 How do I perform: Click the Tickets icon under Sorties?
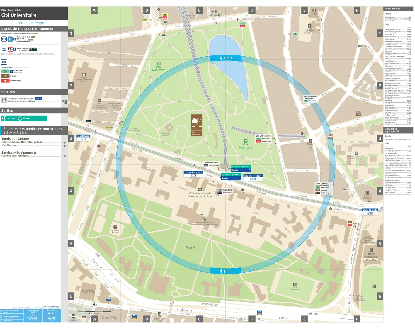pos(20,118)
